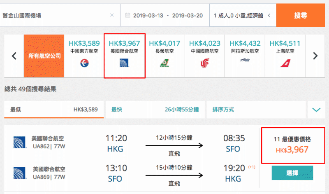Image resolution: width=329 pixels, height=194 pixels.
Task: Select the 2019-03-13 departure date
Action: point(148,16)
